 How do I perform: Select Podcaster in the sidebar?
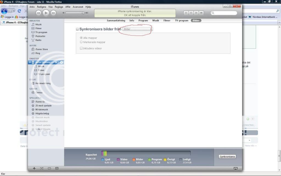pyautogui.click(x=40, y=36)
